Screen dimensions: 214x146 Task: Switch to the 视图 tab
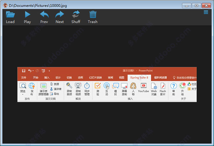click(122, 77)
